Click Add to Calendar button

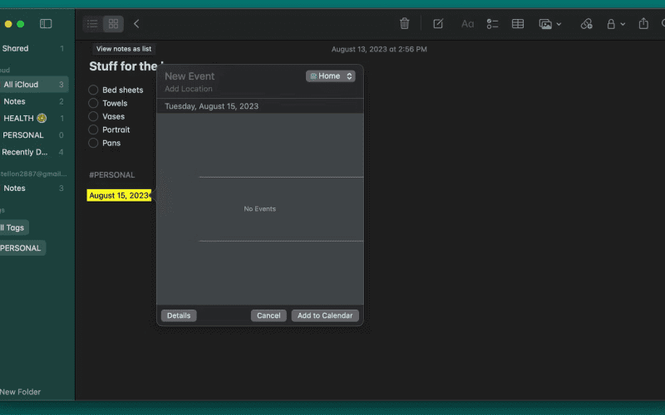pos(325,315)
